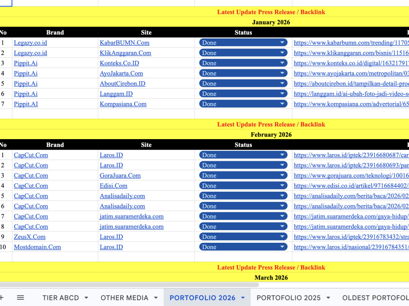This screenshot has width=409, height=306.
Task: Open TIER ABCD sheet tab
Action: tap(61, 298)
